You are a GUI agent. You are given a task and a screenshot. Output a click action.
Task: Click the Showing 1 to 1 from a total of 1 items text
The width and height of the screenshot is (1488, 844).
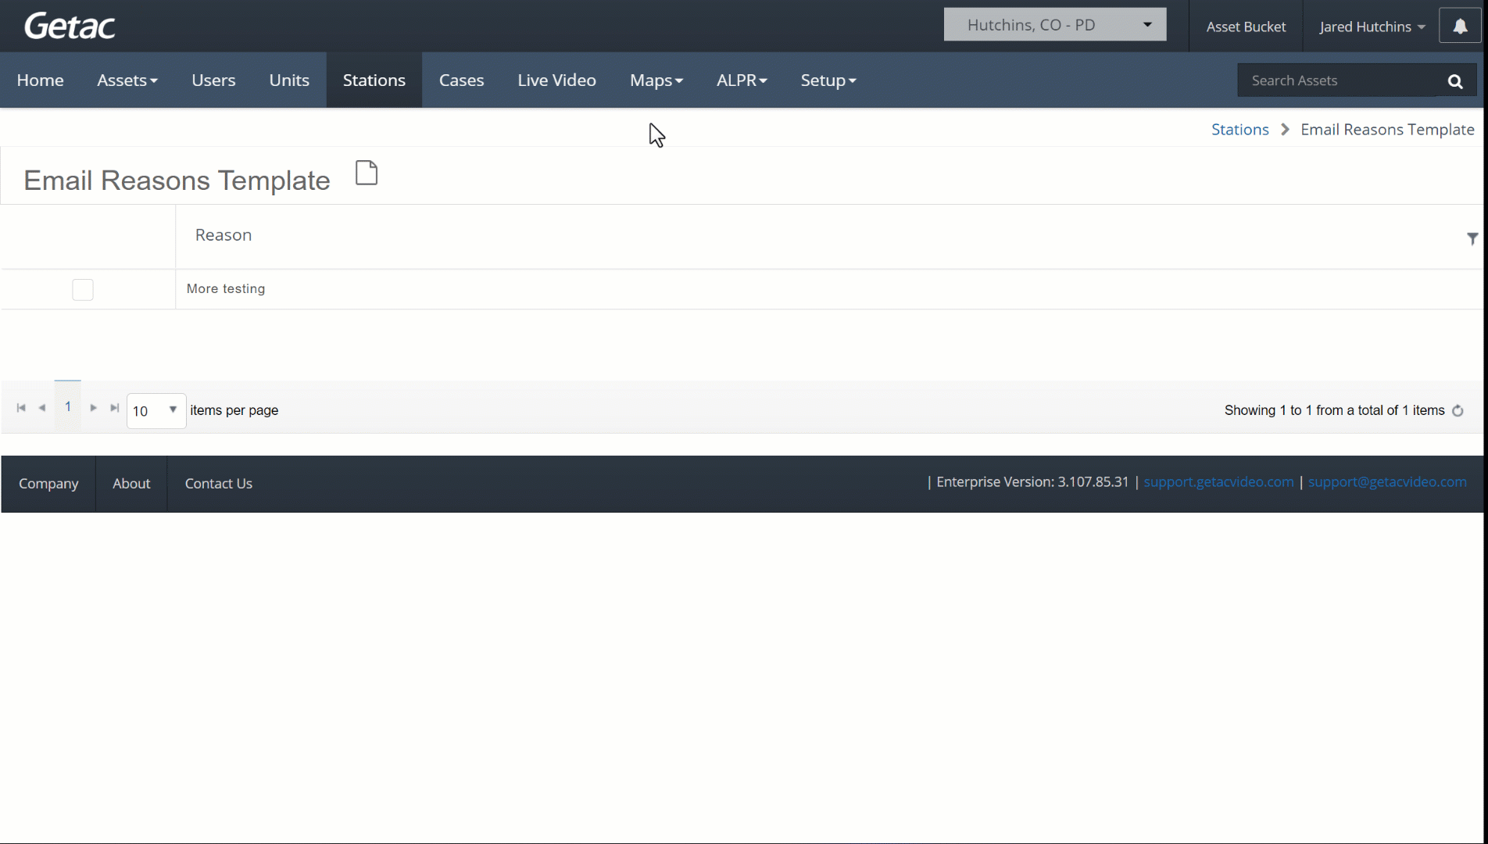coord(1334,411)
